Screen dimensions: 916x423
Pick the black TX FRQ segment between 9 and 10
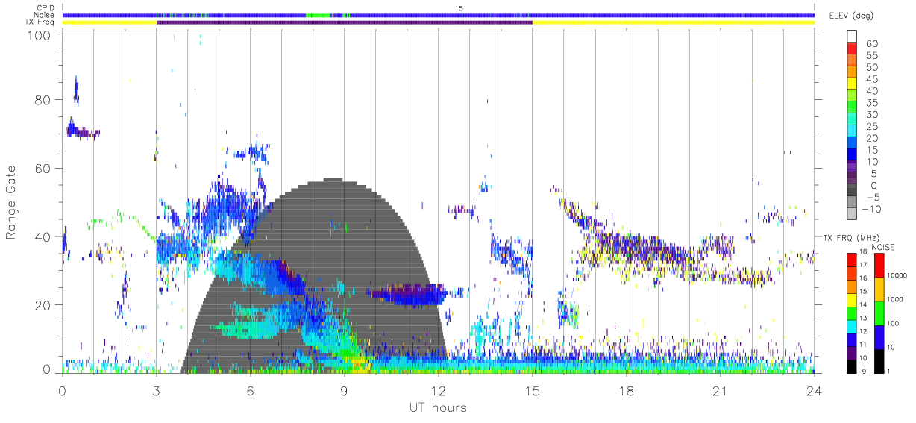pos(853,366)
